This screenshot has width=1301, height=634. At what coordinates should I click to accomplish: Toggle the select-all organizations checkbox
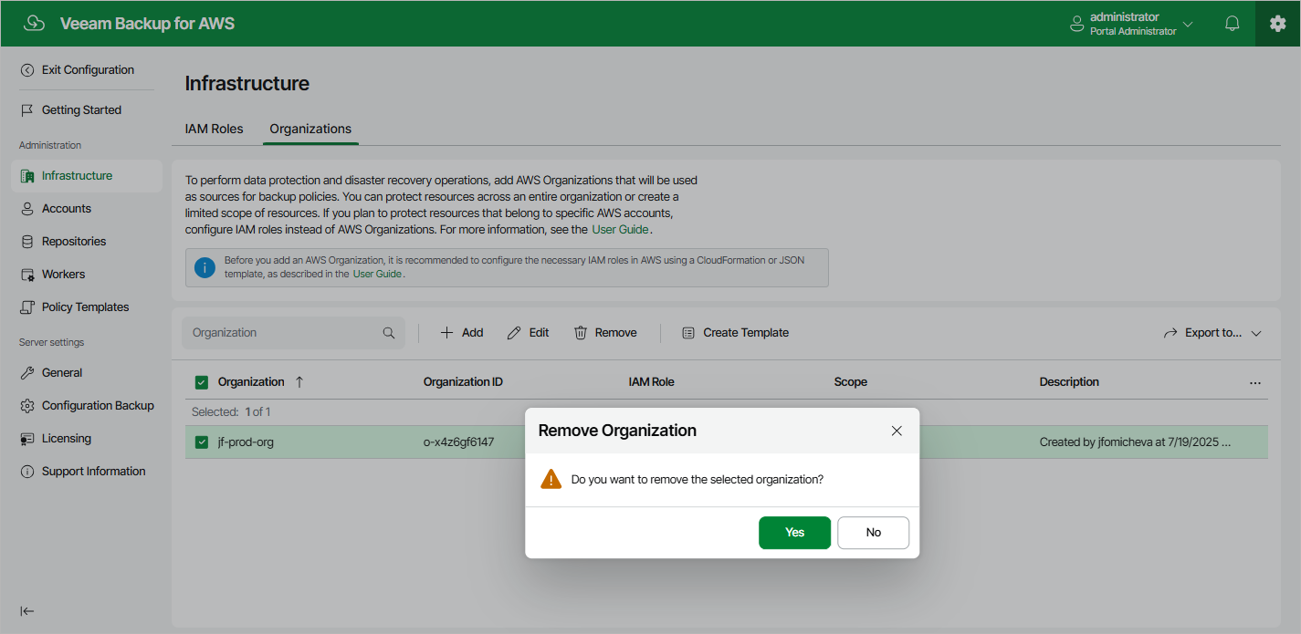tap(202, 382)
